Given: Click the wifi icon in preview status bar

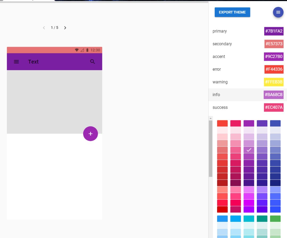Looking at the screenshot, I should (77, 50).
